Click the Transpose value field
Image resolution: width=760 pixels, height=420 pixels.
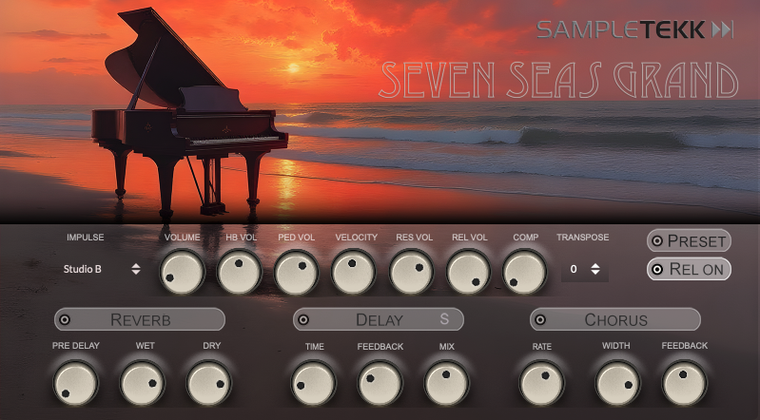(x=574, y=269)
